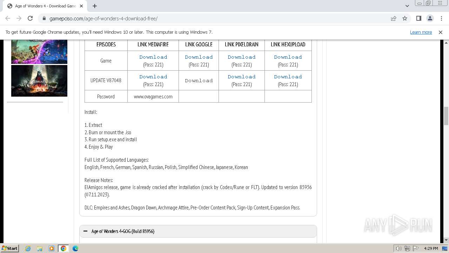Open the Ratchet & Clank sidebar thumbnail

pos(39,52)
